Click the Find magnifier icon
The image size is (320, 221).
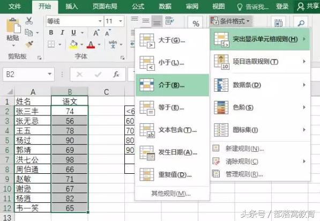301,23
